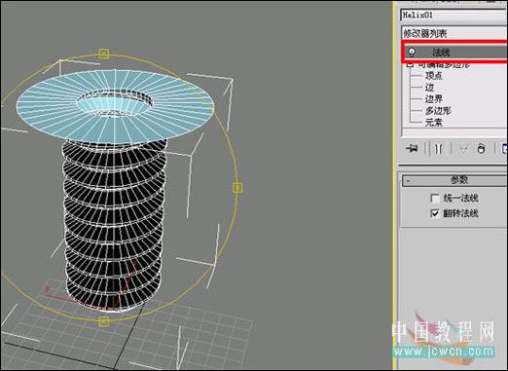Click the Helix01 object name field
Image resolution: width=508 pixels, height=371 pixels.
point(454,15)
